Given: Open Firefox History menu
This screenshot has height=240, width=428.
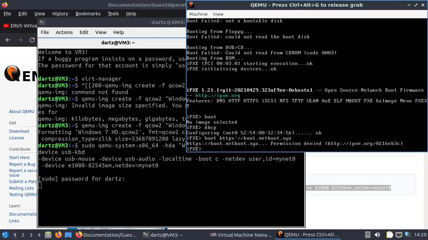Looking at the screenshot, I should pos(60,14).
